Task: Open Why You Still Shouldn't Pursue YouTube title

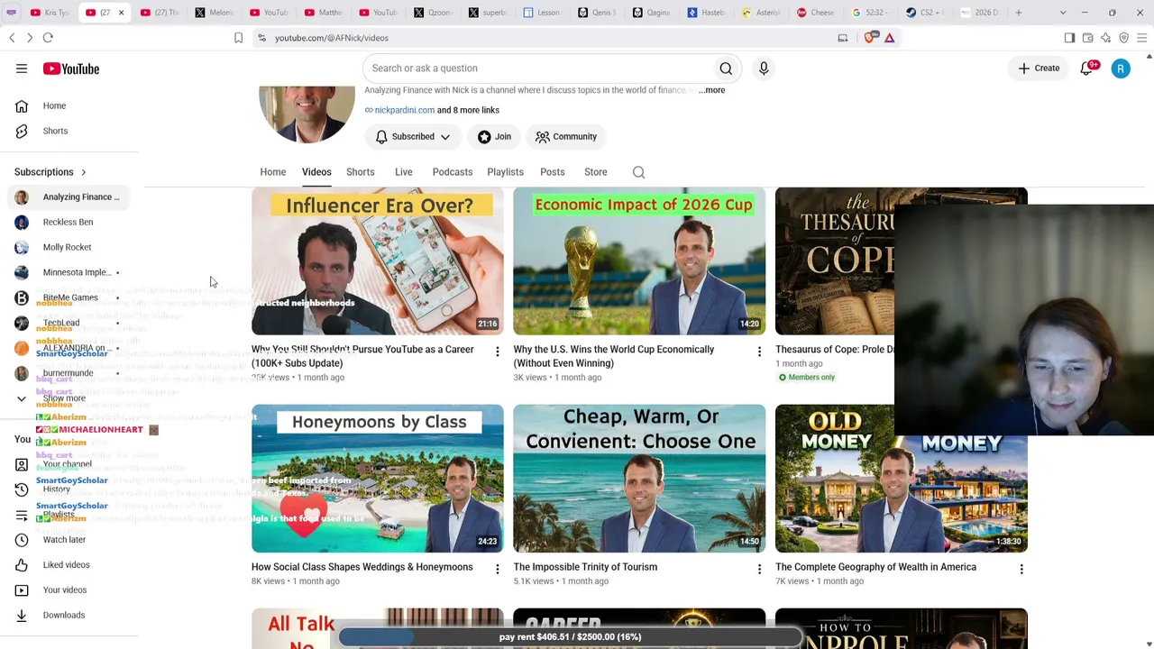Action: point(362,356)
